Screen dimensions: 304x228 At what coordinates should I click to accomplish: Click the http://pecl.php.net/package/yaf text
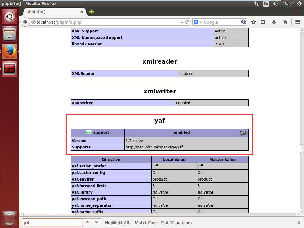pos(154,147)
